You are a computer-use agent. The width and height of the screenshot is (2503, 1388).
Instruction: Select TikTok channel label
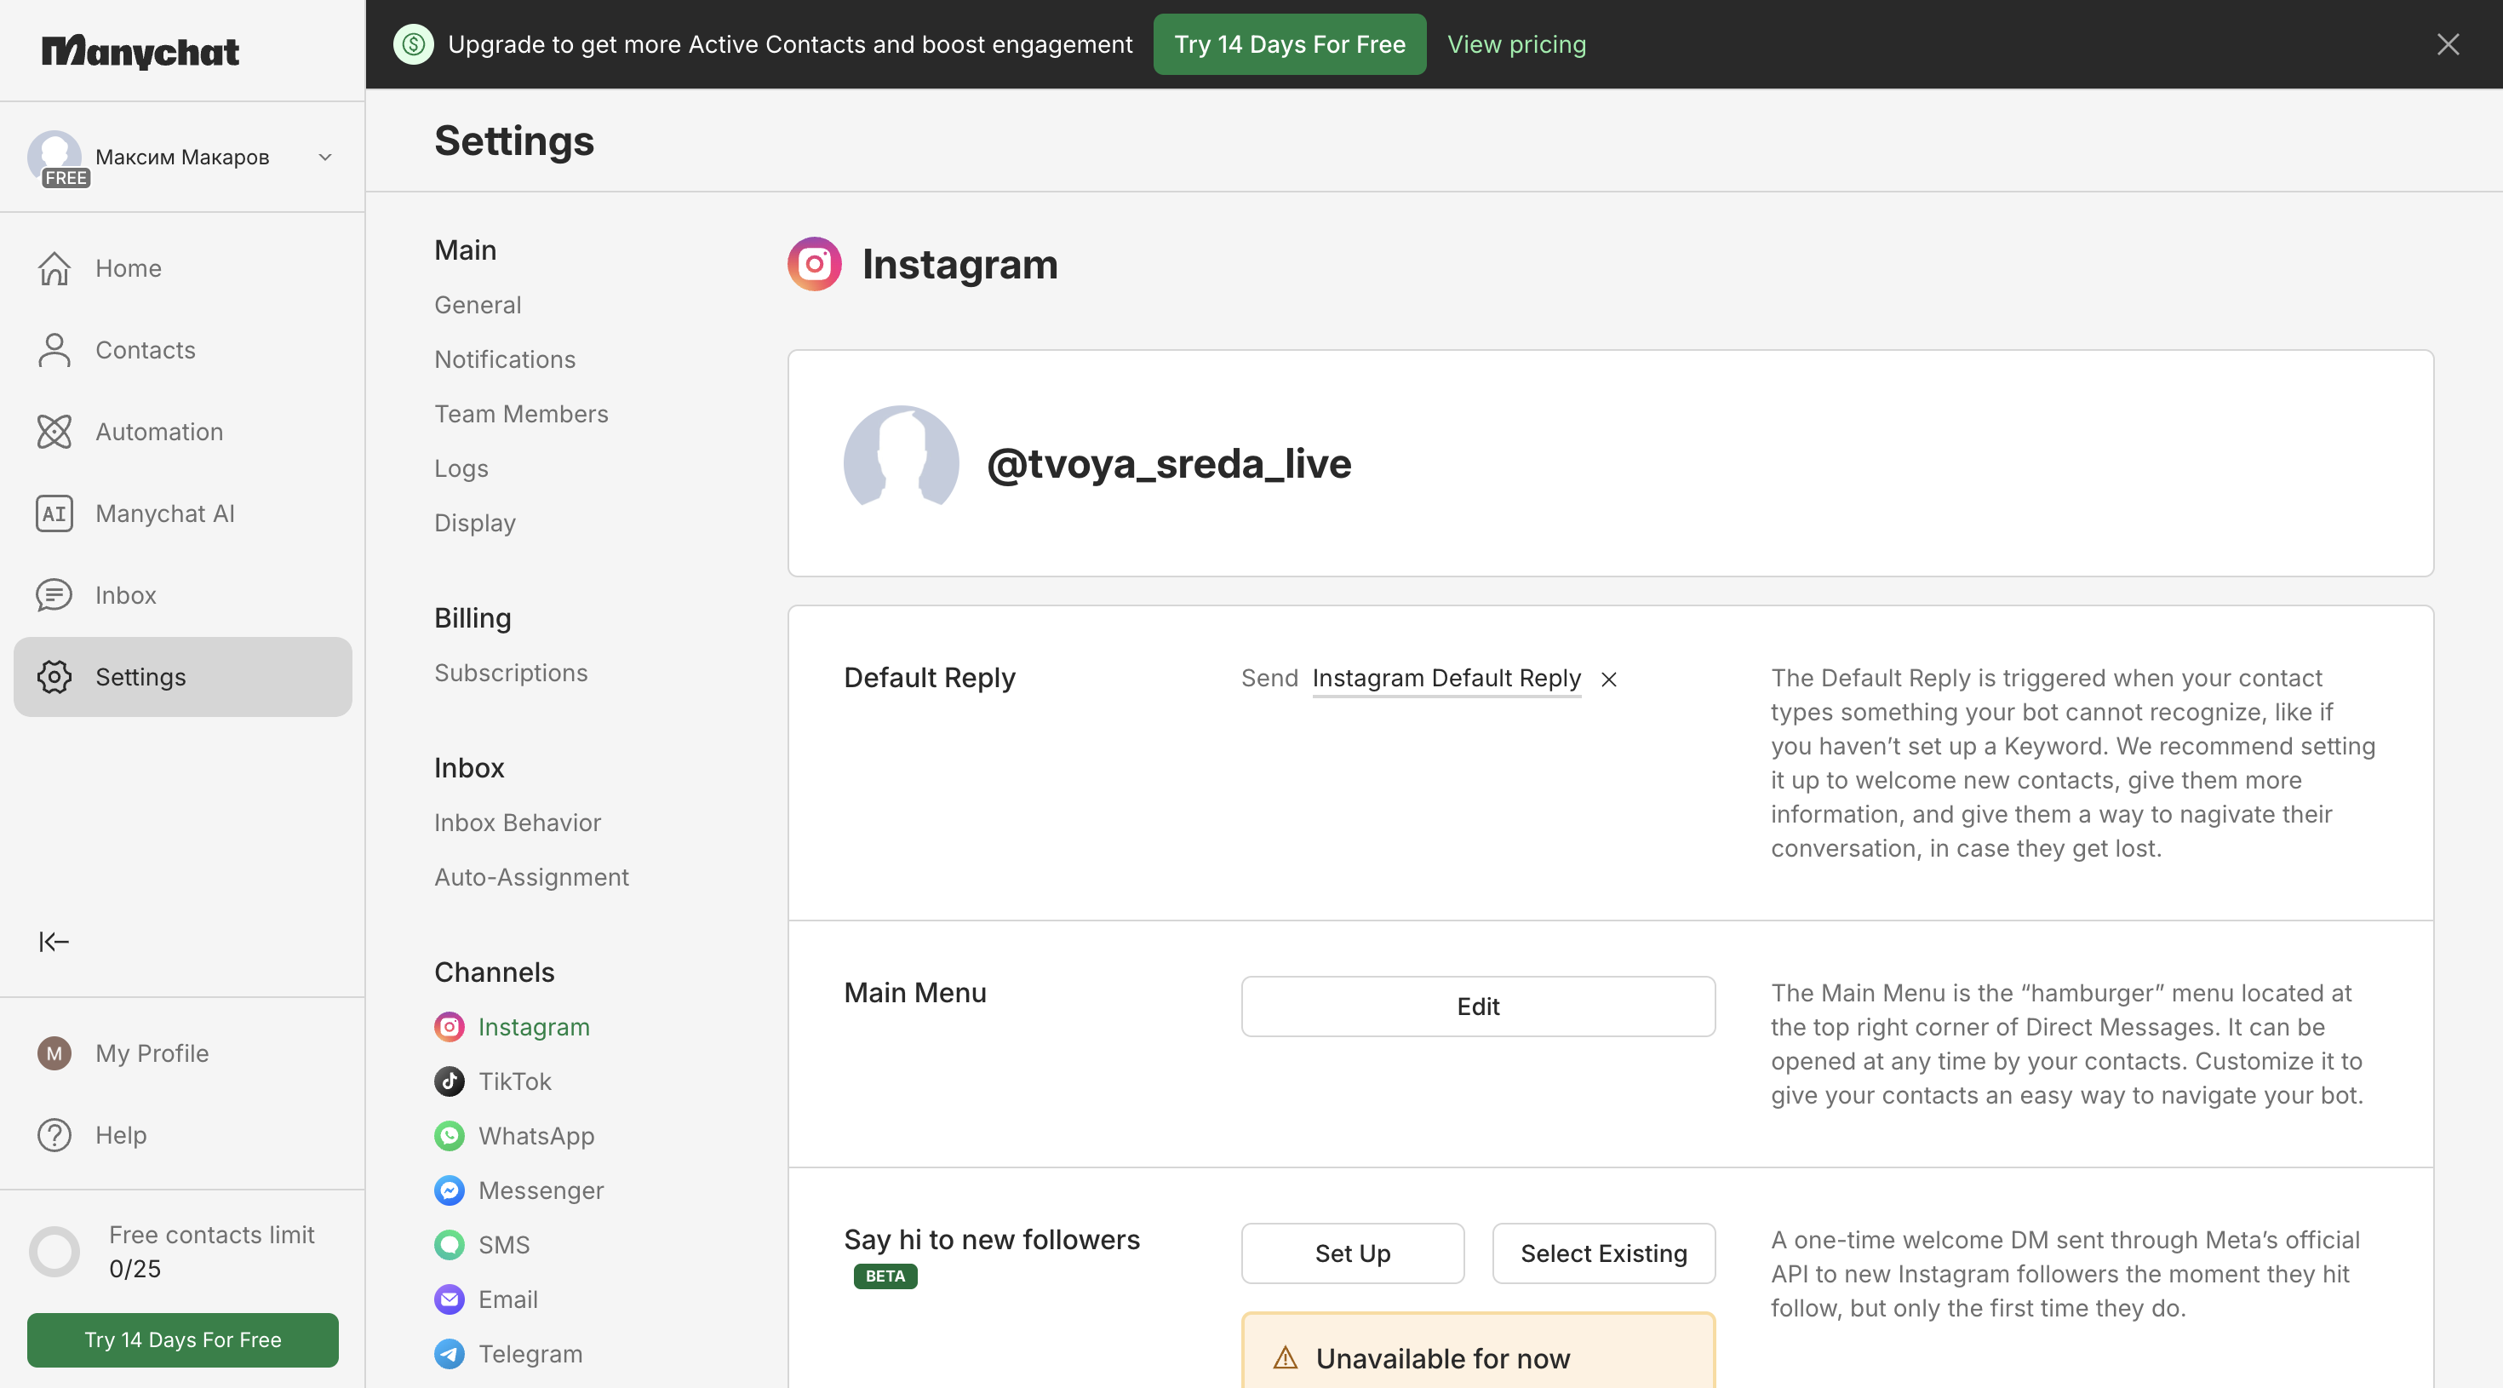tap(514, 1081)
